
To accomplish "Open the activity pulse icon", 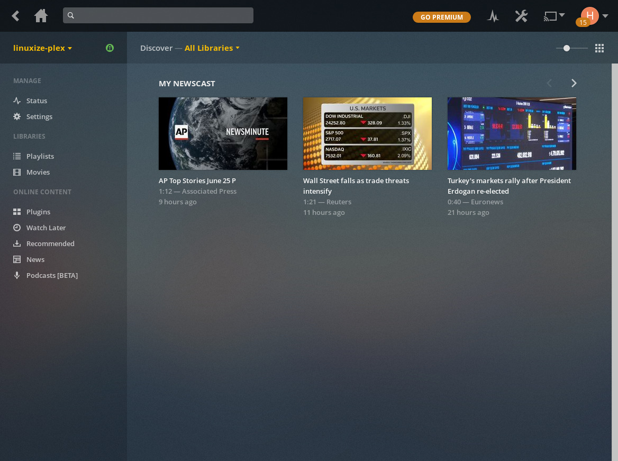I will point(493,16).
